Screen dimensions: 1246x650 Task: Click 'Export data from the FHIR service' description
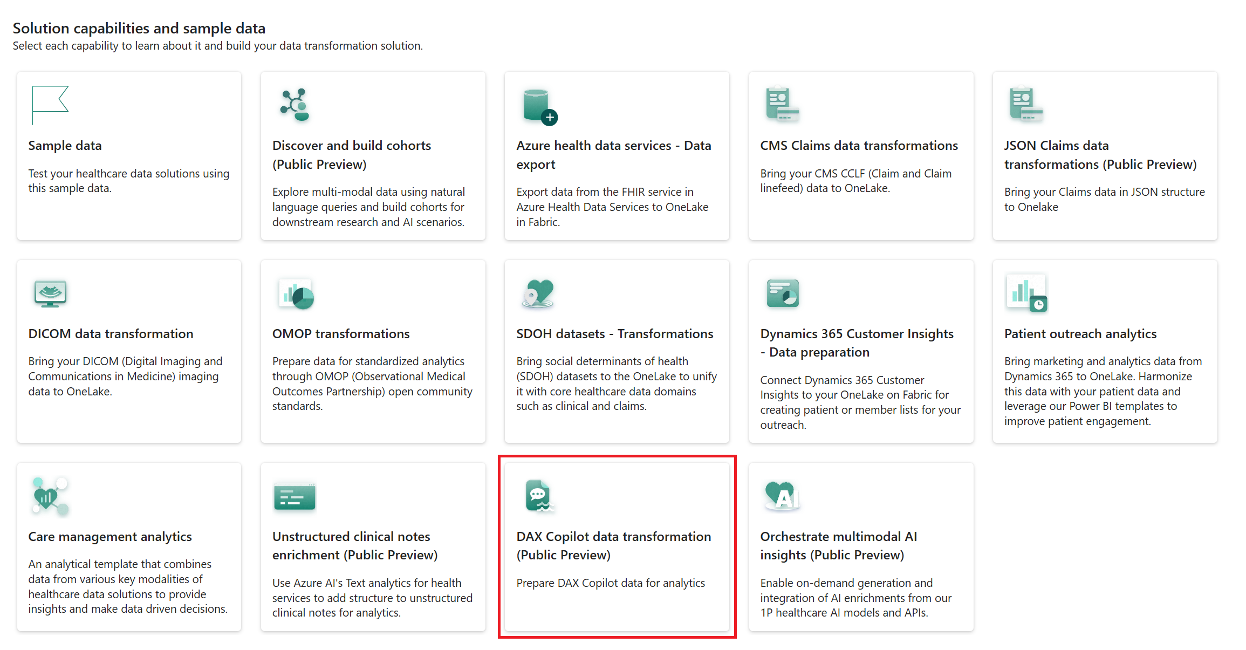pyautogui.click(x=612, y=207)
